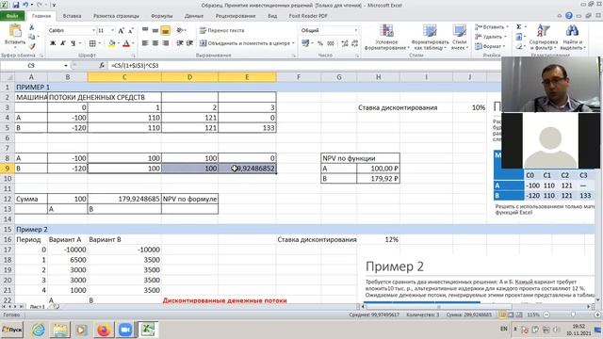
Task: Open Условное форматирование dropdown
Action: [386, 38]
